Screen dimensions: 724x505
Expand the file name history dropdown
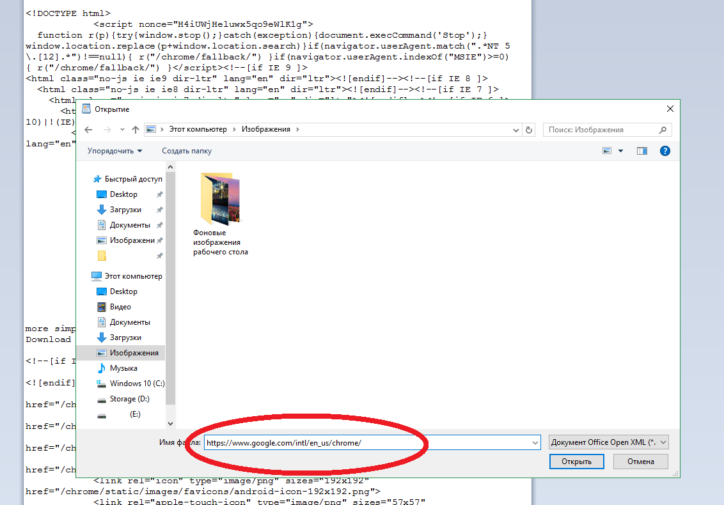pos(535,442)
